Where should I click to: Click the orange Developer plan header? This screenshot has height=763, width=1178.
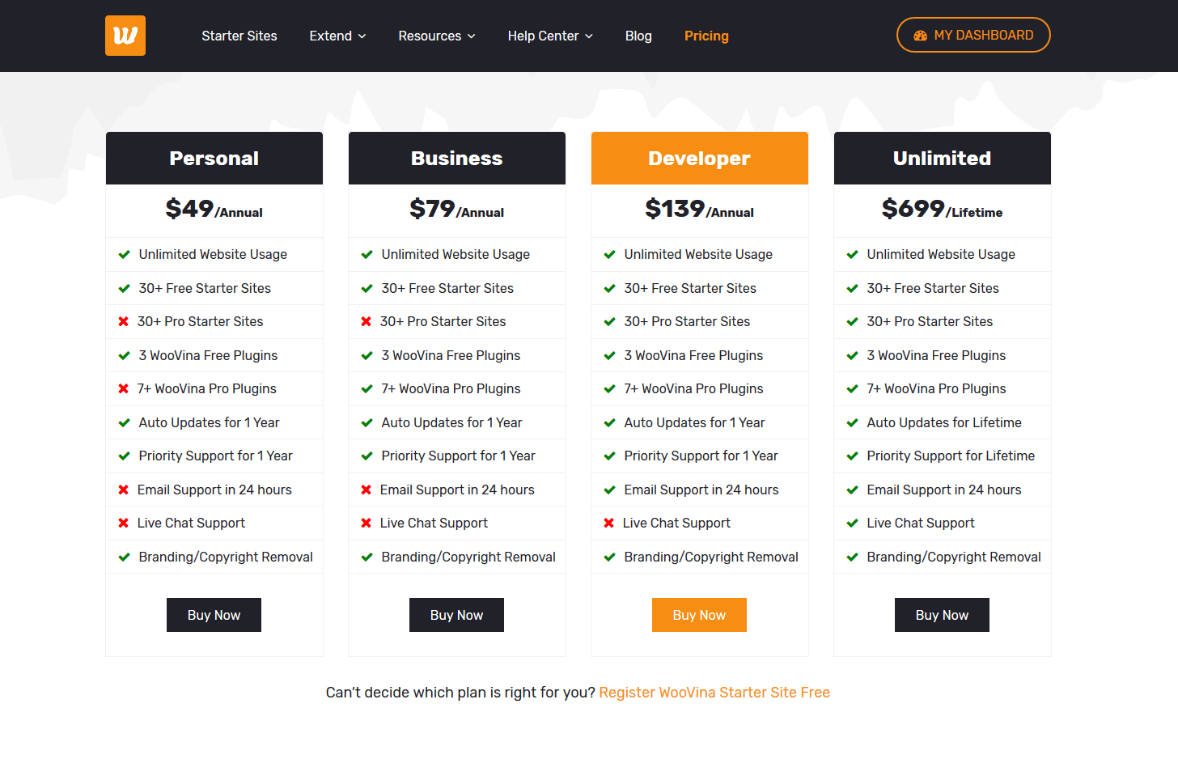[700, 158]
